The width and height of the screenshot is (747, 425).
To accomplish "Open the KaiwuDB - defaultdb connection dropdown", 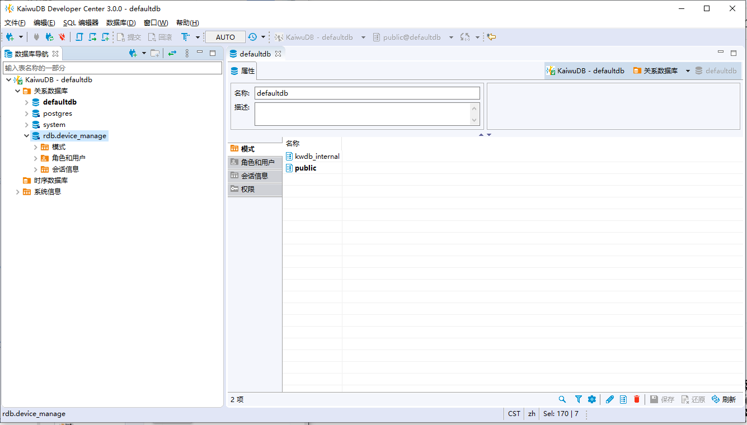I will pyautogui.click(x=363, y=37).
